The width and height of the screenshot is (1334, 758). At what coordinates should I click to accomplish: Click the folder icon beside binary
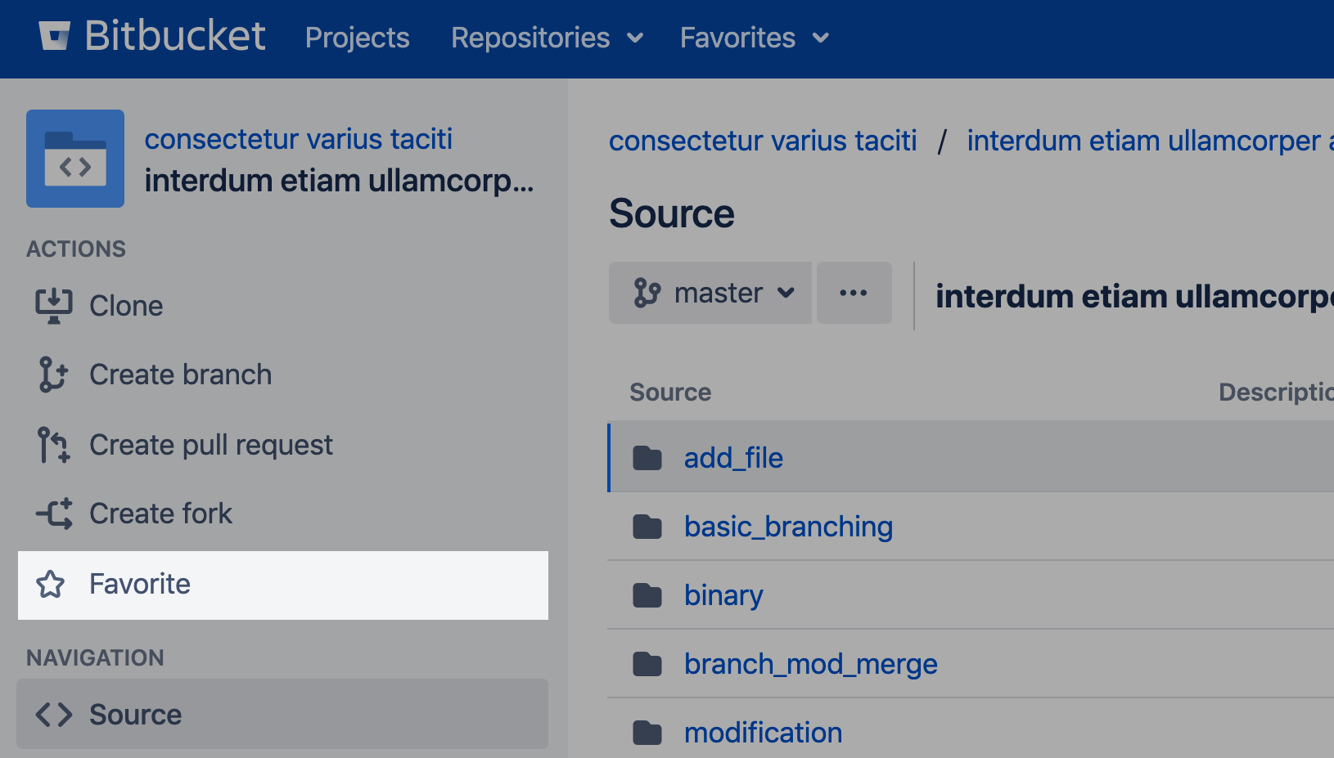coord(647,595)
